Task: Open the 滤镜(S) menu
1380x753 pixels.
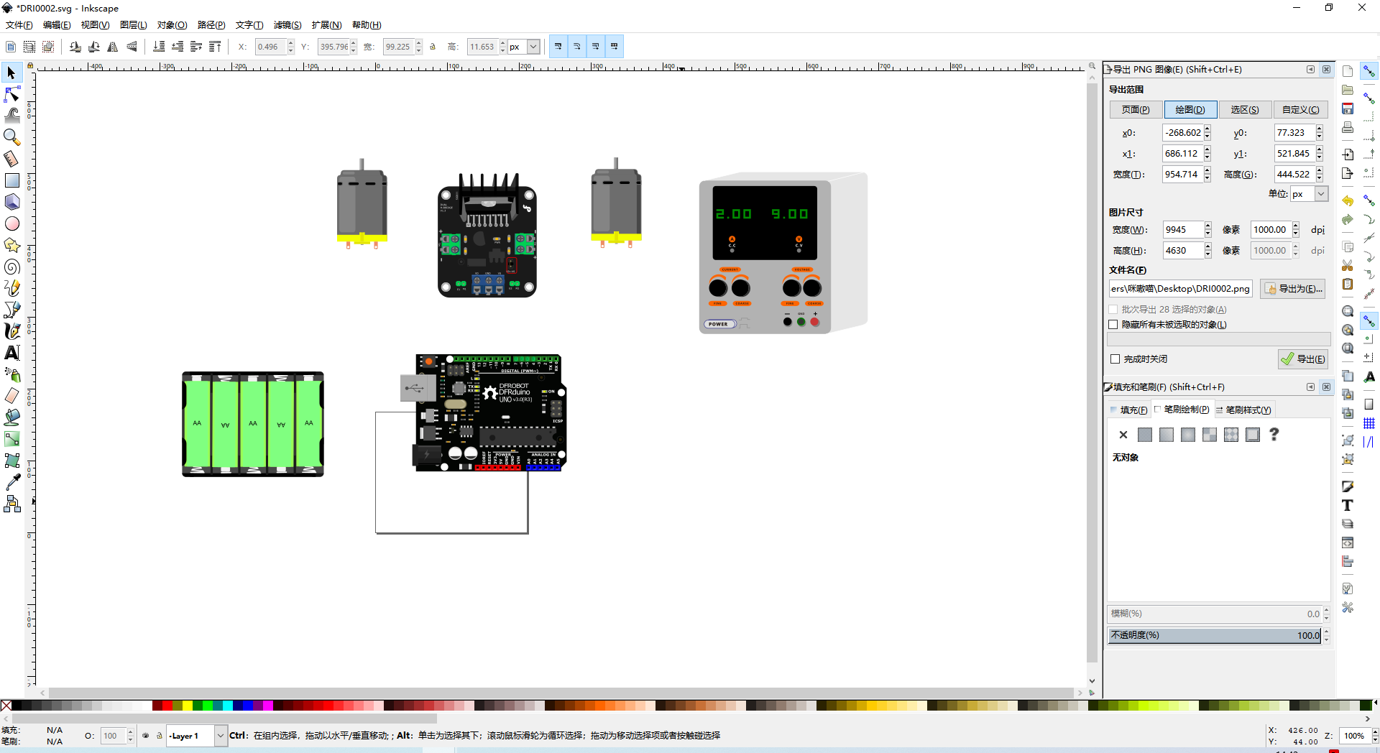Action: 287,25
